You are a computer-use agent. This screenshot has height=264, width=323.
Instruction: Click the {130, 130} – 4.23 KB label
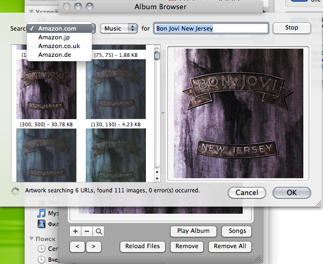(116, 125)
